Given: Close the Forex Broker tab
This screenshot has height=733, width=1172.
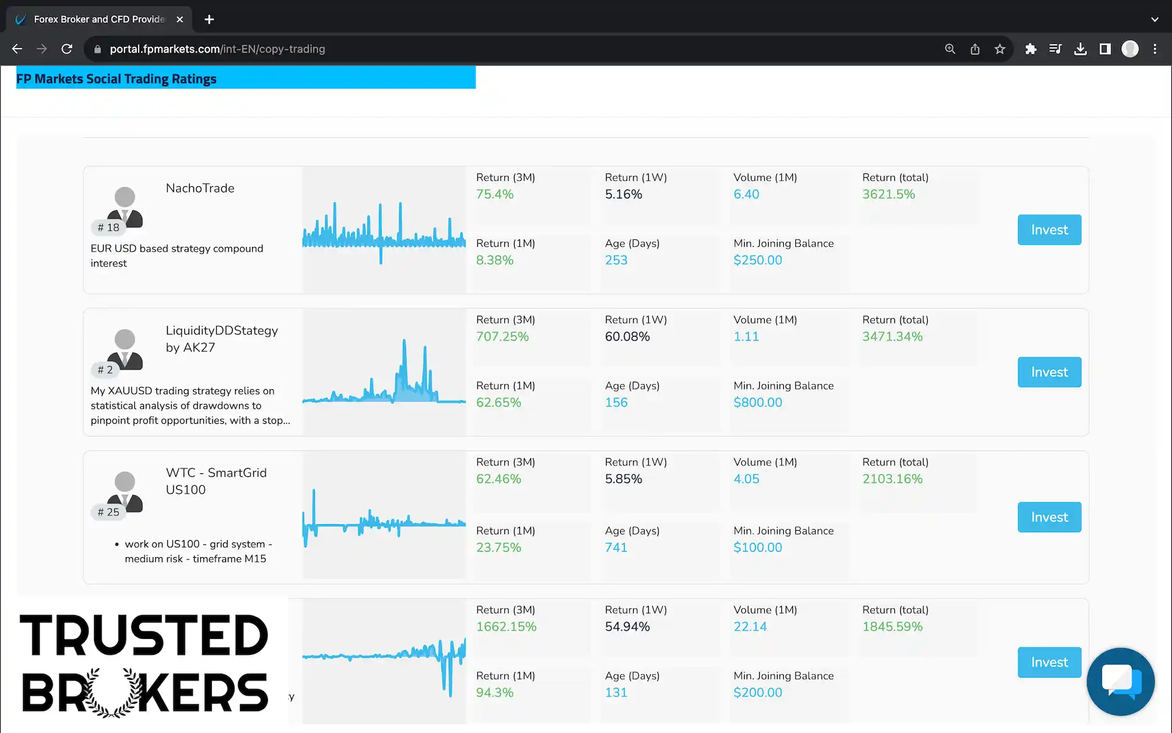Looking at the screenshot, I should (x=179, y=20).
